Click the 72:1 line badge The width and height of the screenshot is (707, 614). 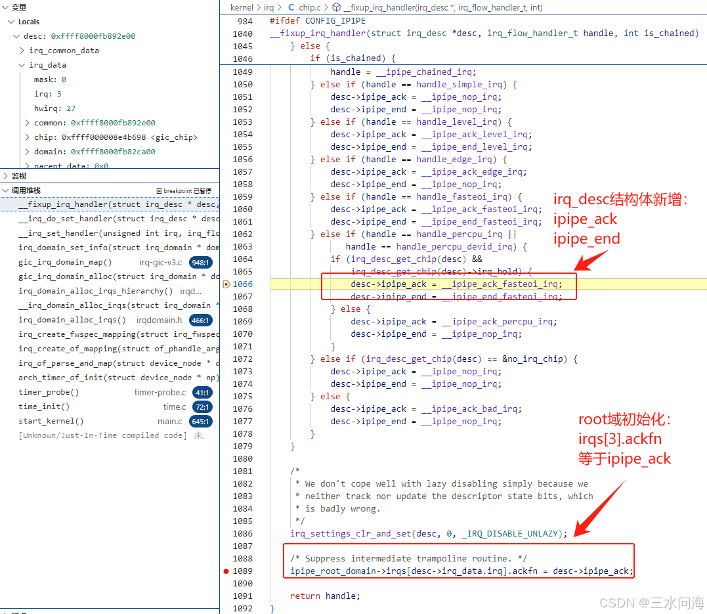click(202, 407)
